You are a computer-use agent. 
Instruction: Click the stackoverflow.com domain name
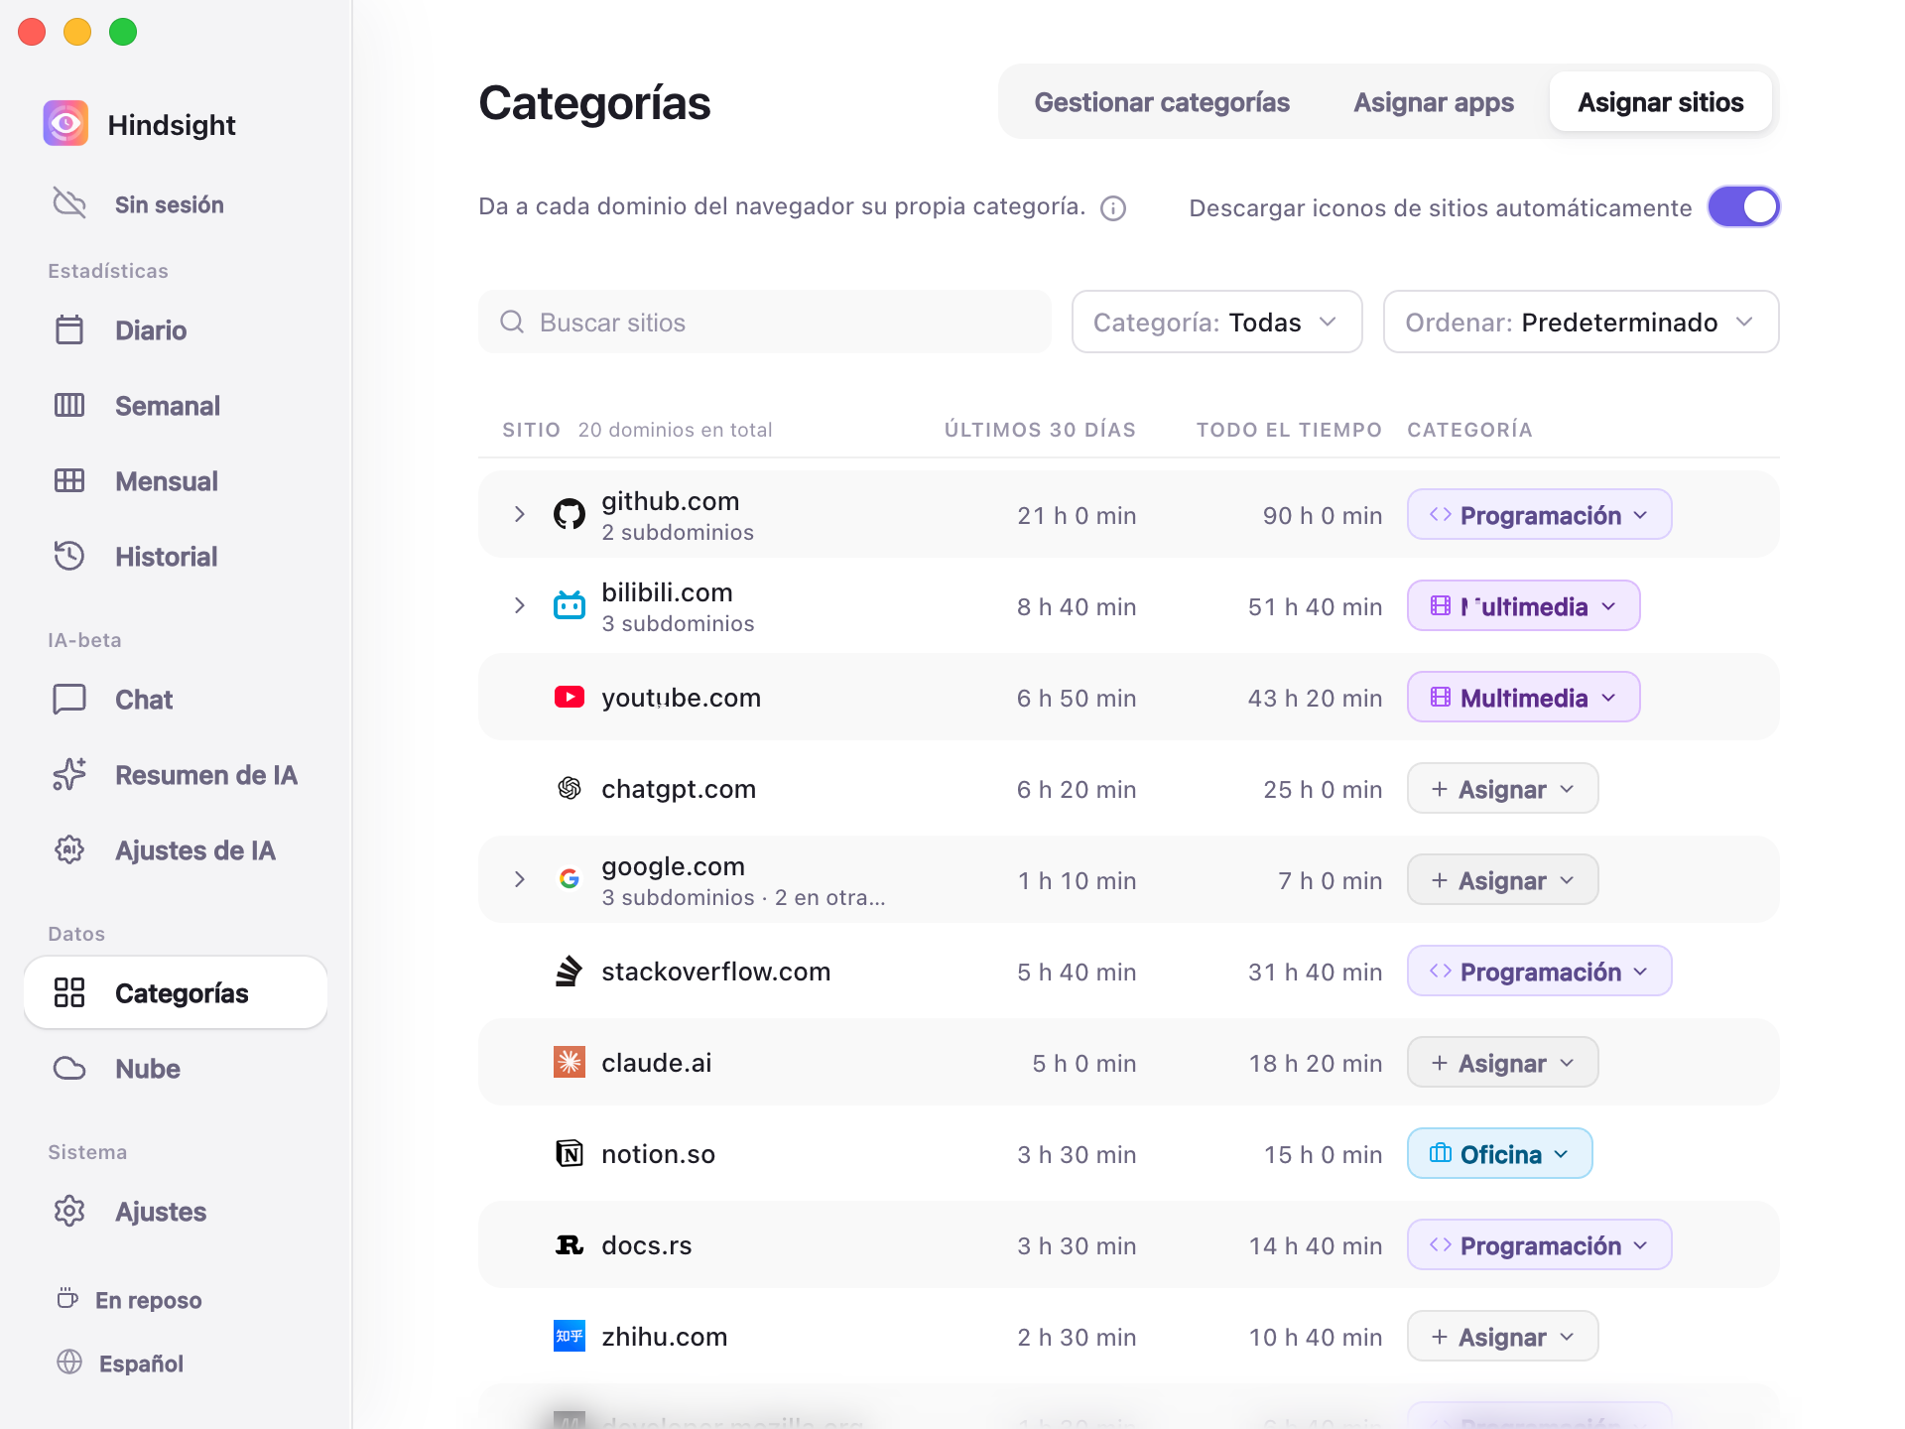click(716, 971)
